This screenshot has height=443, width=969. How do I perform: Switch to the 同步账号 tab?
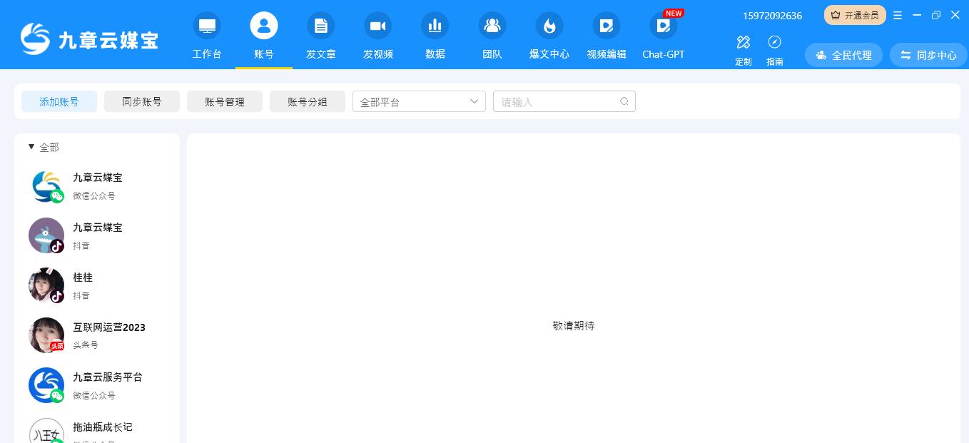pyautogui.click(x=142, y=101)
